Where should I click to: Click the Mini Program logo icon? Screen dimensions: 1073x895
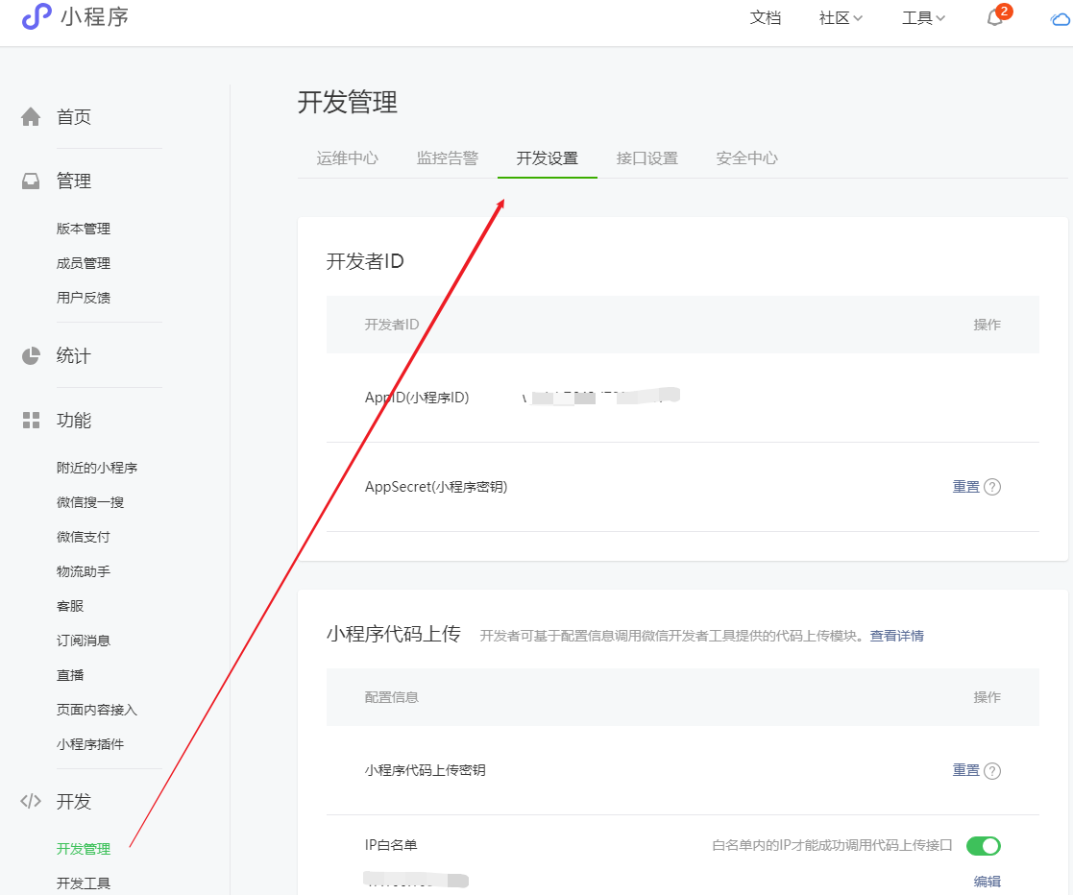(37, 16)
